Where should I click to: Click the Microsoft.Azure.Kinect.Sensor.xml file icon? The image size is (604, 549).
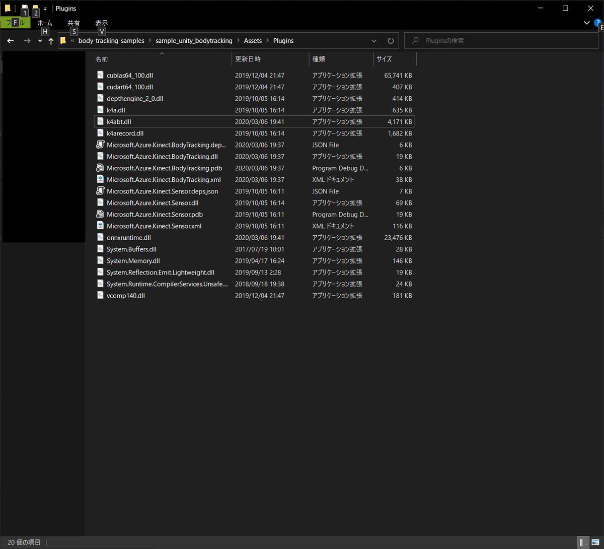pos(100,226)
